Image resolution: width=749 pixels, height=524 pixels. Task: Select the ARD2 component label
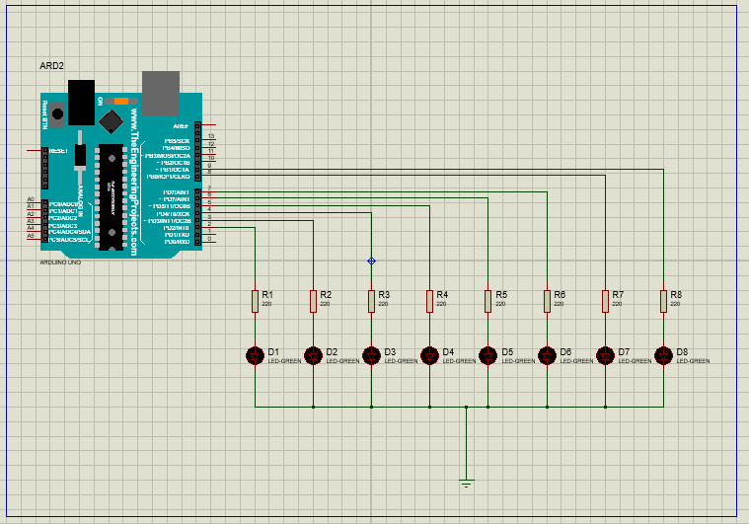51,66
